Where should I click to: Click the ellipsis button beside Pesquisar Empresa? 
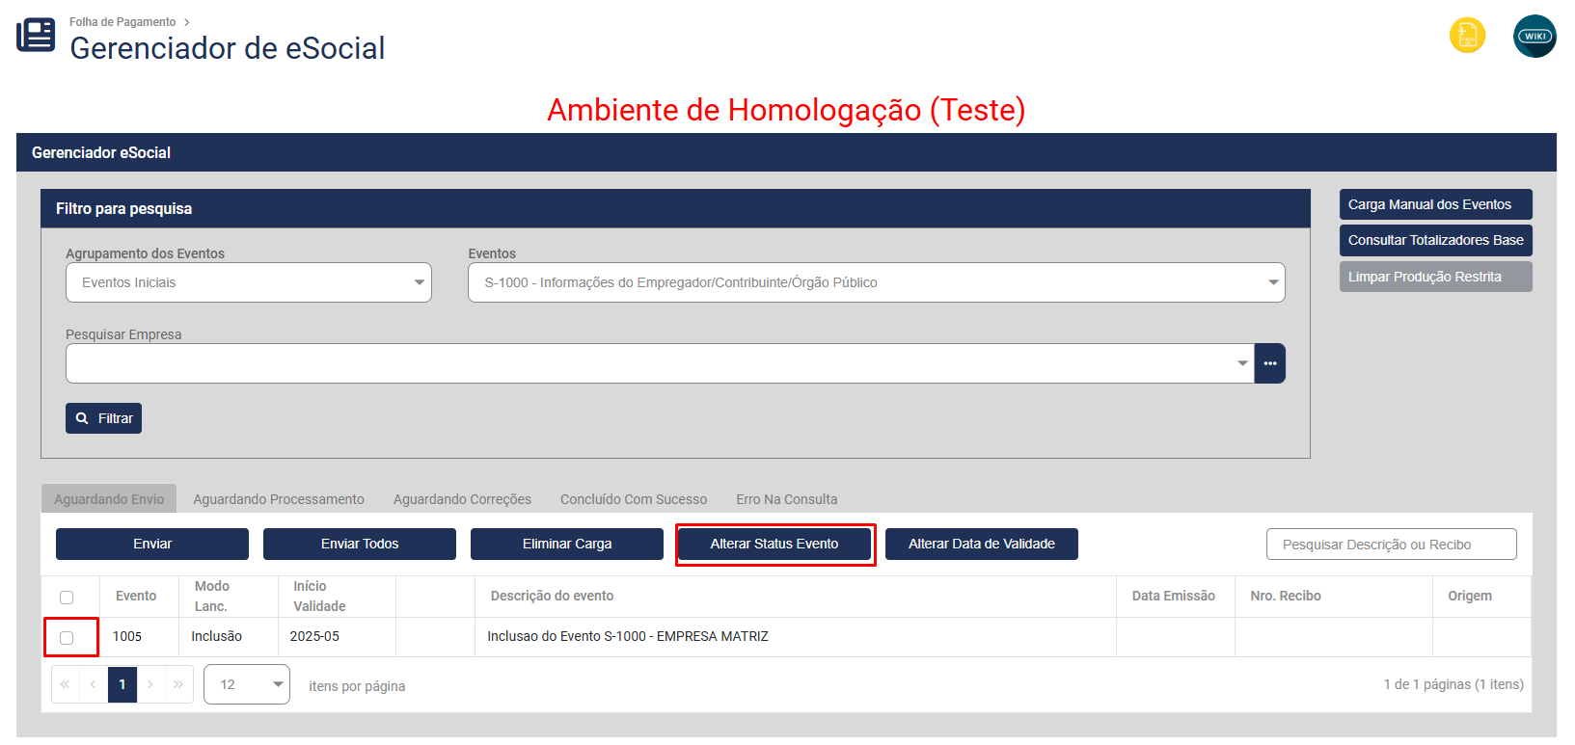point(1270,363)
